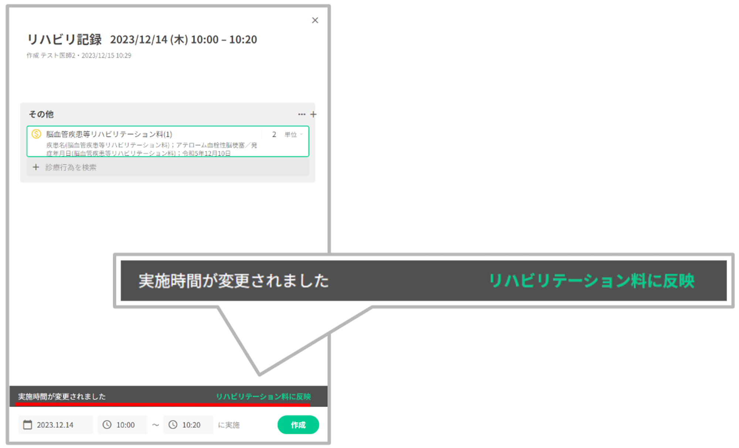Image resolution: width=739 pixels, height=448 pixels.
Task: Click the その他 section header label
Action: 41,115
